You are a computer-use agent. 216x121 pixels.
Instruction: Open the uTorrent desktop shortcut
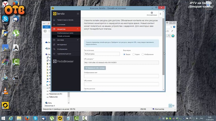(16, 34)
